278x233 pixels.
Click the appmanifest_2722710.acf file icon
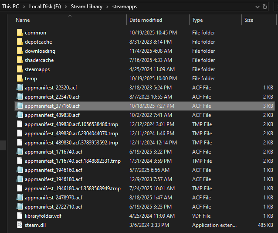coord(20,207)
